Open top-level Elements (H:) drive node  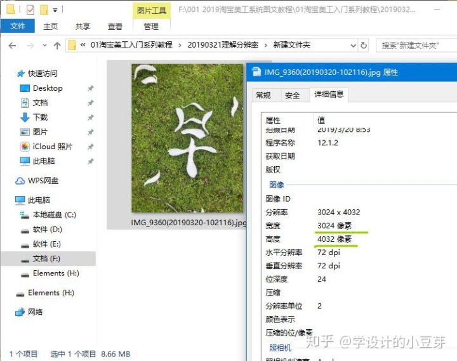[x=51, y=292]
